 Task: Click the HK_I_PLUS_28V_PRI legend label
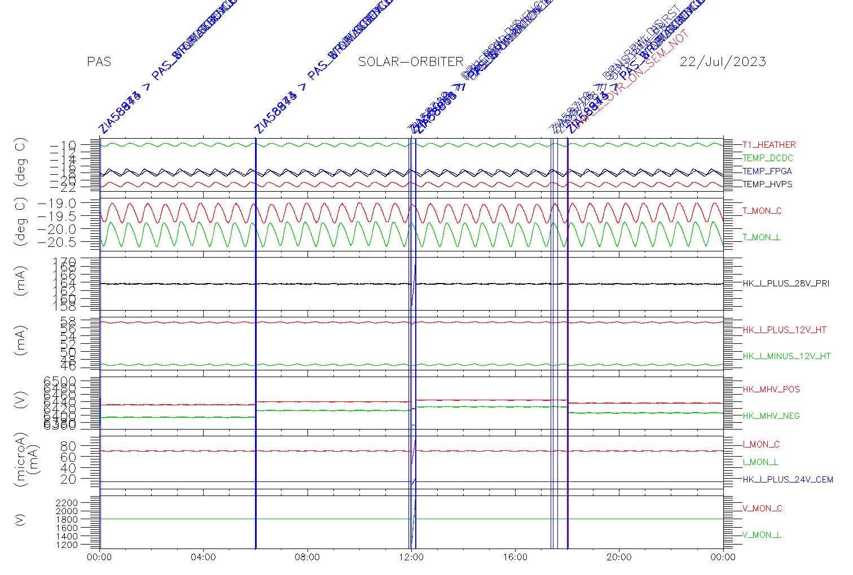coord(786,284)
